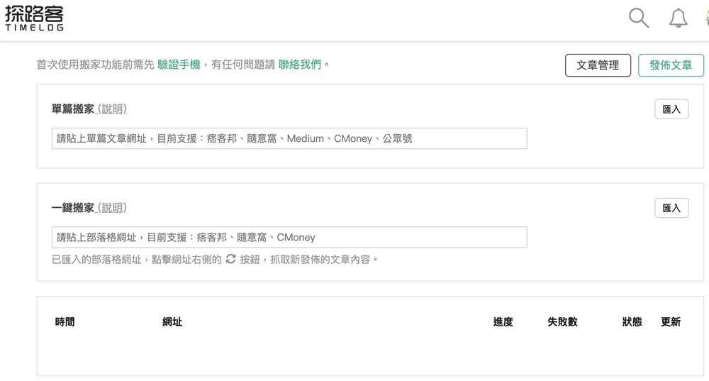Open search with the magnifier icon

point(639,18)
